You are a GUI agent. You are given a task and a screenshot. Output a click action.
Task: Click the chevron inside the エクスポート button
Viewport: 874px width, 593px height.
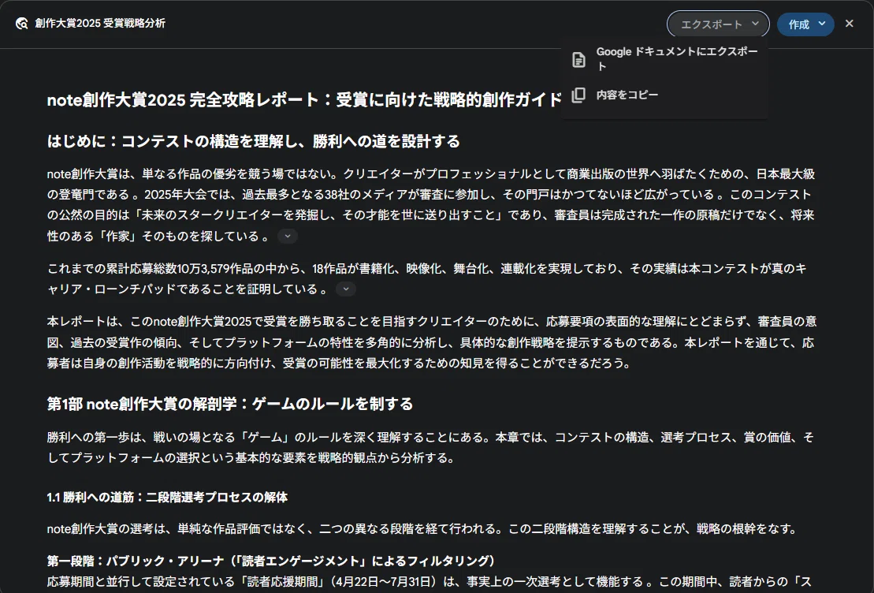tap(755, 24)
